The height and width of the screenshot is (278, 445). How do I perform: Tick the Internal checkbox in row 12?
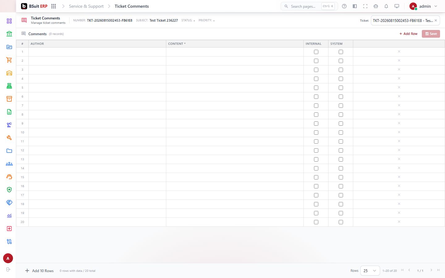[x=316, y=150]
